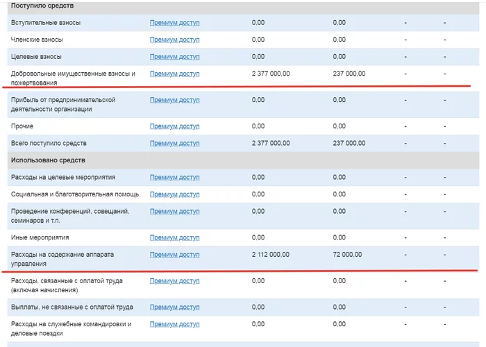Select the value 72 000,00
Viewport: 486px width, 347px height.
[x=347, y=255]
